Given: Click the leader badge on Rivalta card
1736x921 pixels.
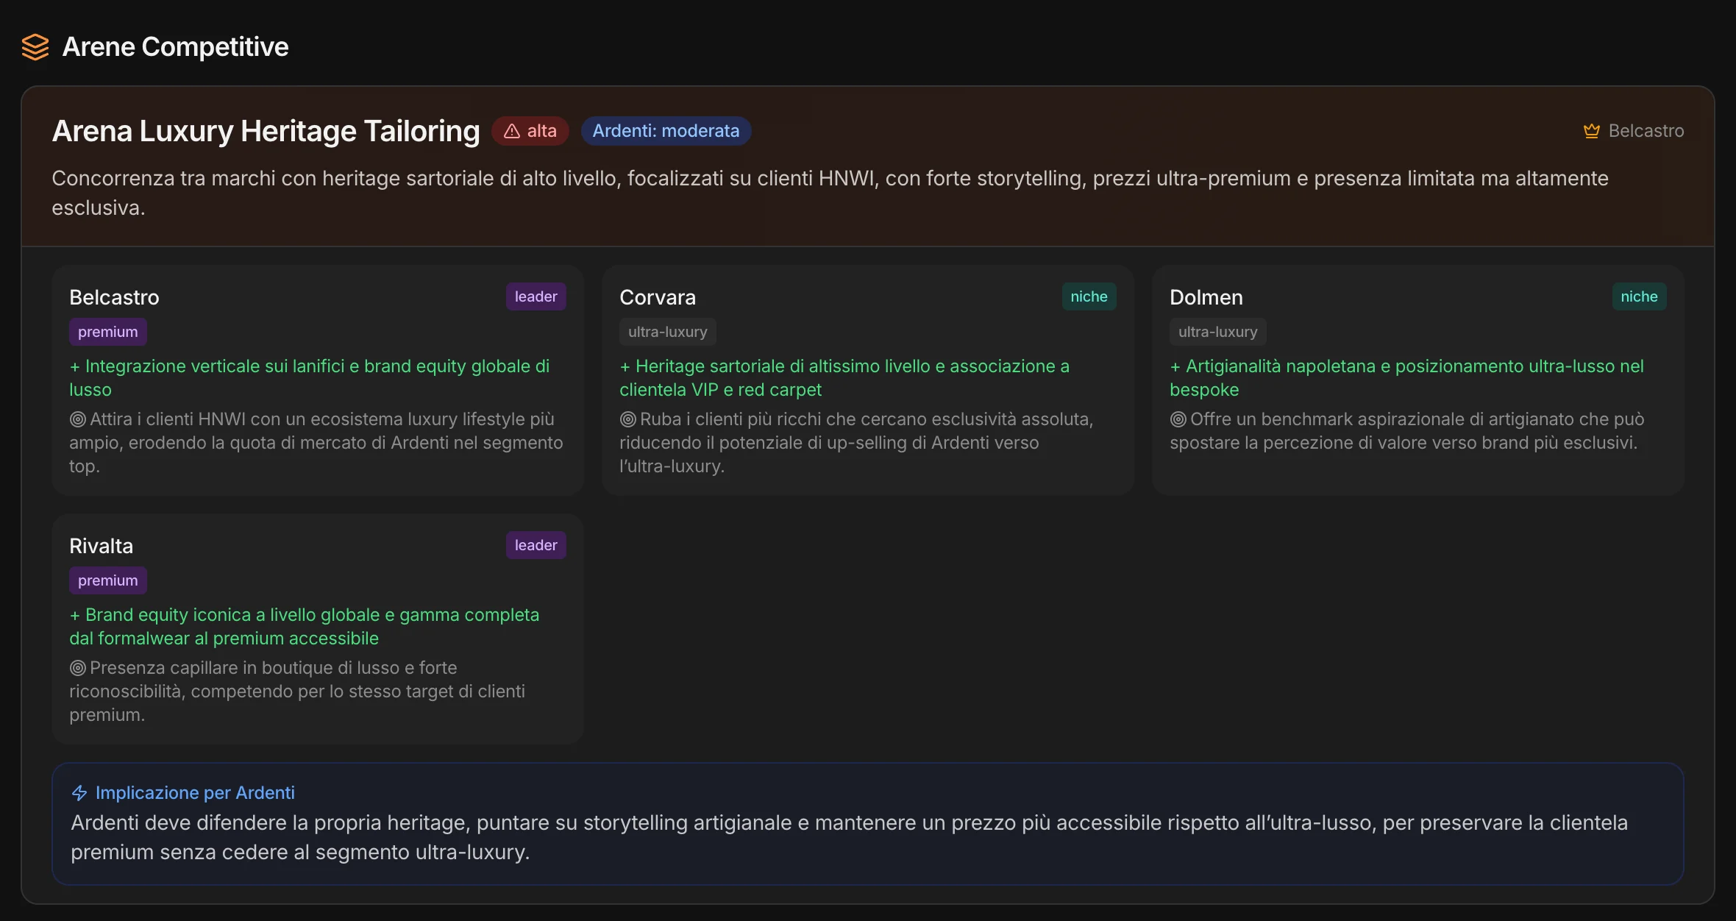Looking at the screenshot, I should pos(536,545).
